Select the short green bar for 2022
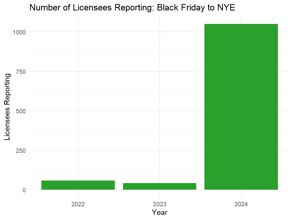 point(78,185)
